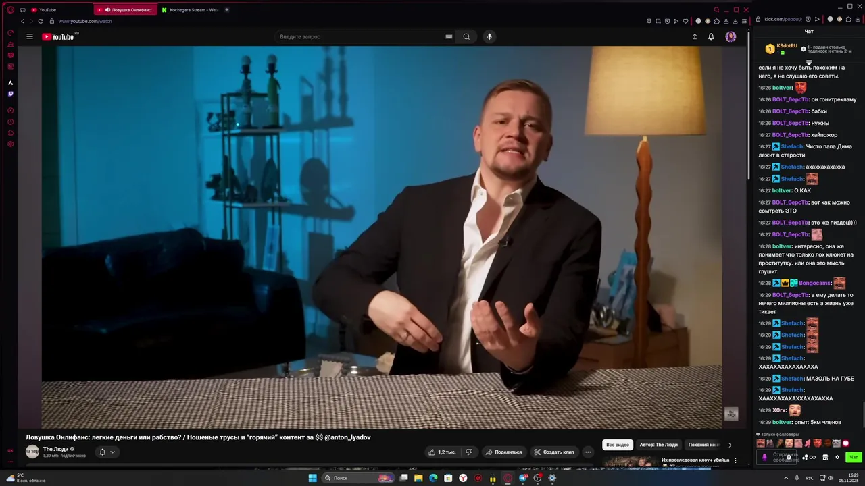Toggle the subscription notification bell for The Люди
This screenshot has width=865, height=486.
click(x=103, y=452)
